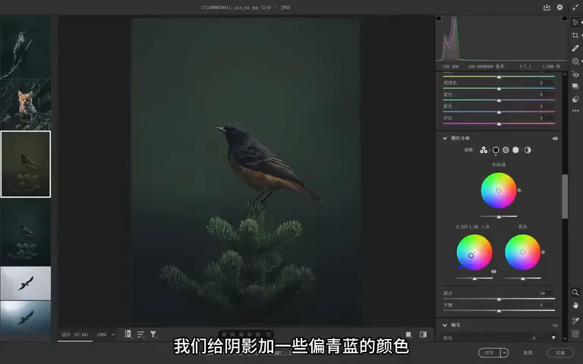Image resolution: width=583 pixels, height=364 pixels.
Task: Select the flying bird on white thumbnail
Action: coord(25,284)
